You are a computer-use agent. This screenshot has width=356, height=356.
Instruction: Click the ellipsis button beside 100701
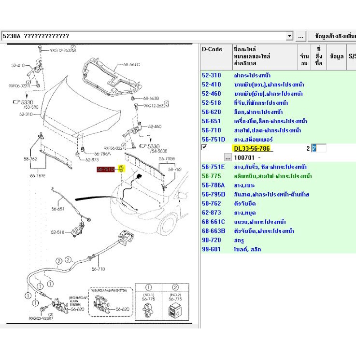pos(228,157)
